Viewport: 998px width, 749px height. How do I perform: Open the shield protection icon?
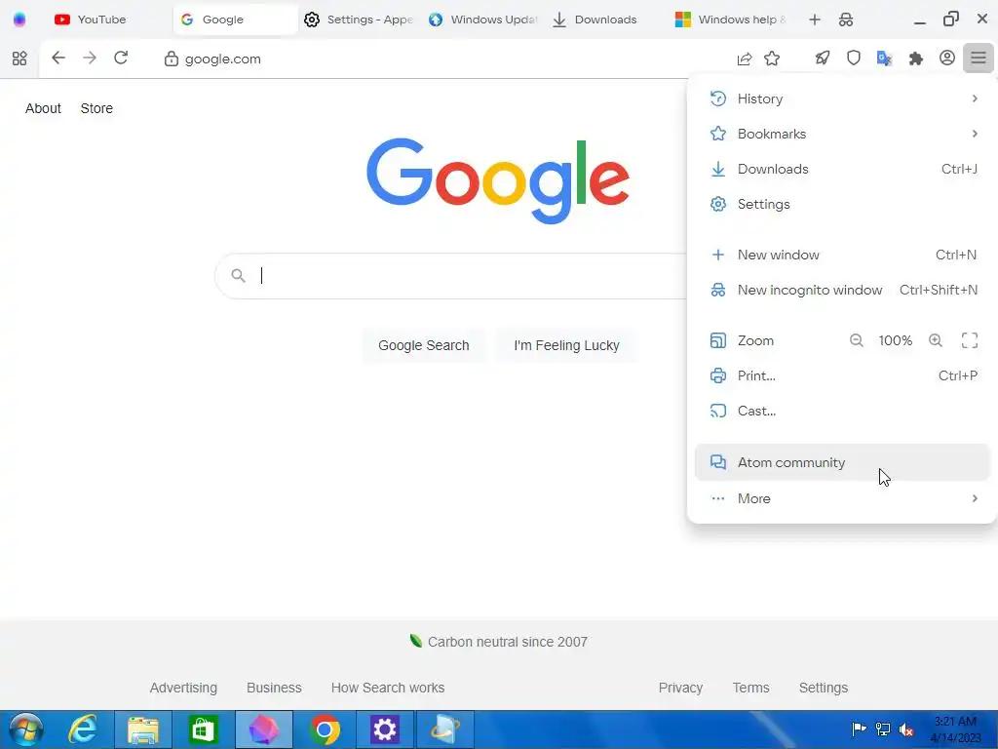(854, 59)
